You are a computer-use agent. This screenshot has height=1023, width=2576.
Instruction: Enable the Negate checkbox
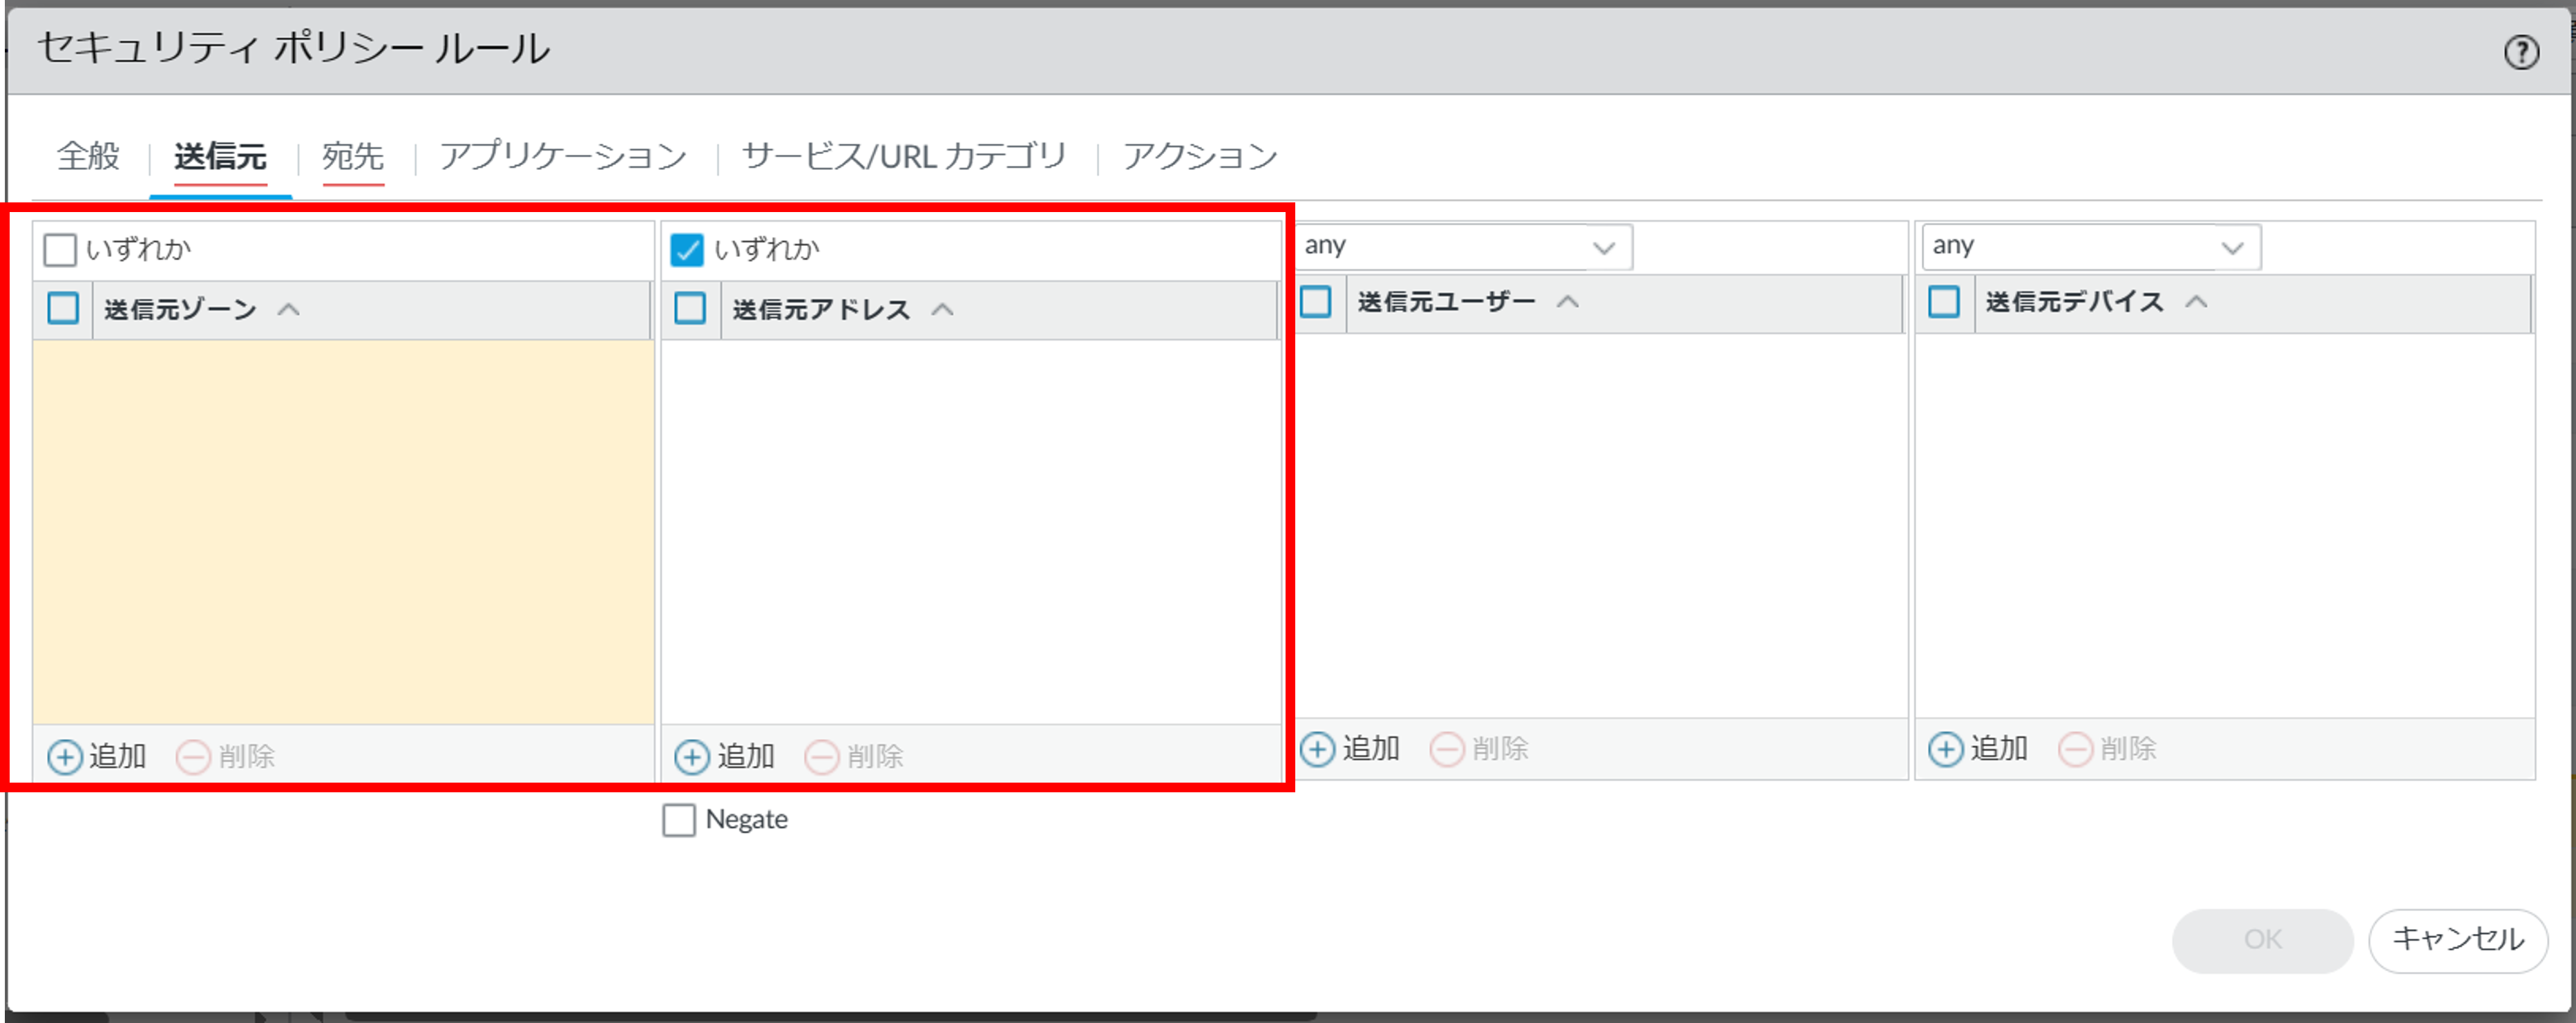679,820
